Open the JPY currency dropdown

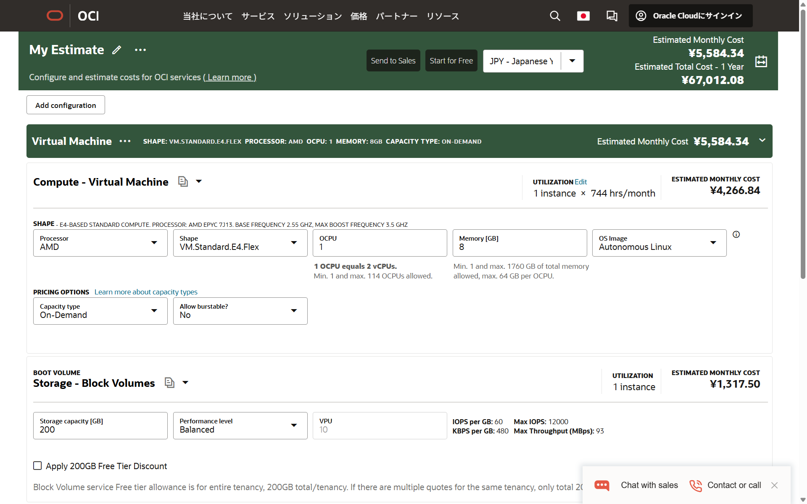pos(572,61)
